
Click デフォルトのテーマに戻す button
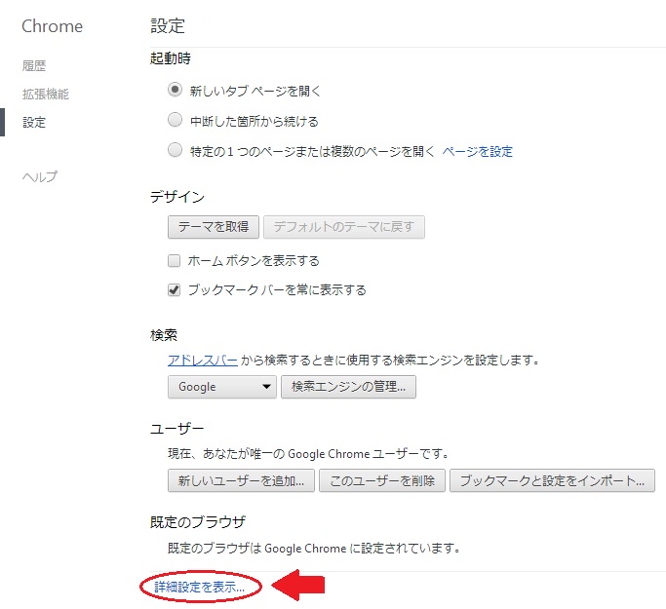point(344,227)
